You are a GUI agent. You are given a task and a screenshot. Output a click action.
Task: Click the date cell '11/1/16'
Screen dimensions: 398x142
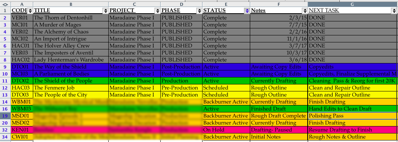coord(279,39)
